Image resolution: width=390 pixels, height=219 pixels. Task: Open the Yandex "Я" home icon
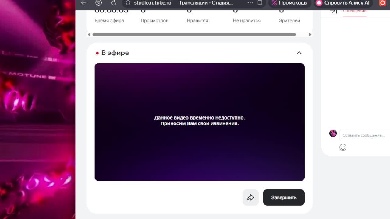coord(98,3)
